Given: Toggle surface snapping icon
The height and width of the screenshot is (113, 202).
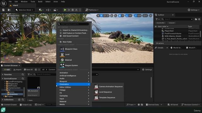Looking at the screenshot, I should pyautogui.click(x=116, y=16).
